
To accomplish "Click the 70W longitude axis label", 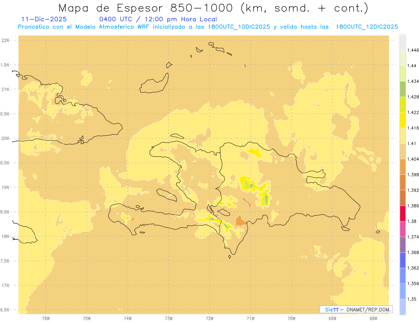I will (x=292, y=318).
